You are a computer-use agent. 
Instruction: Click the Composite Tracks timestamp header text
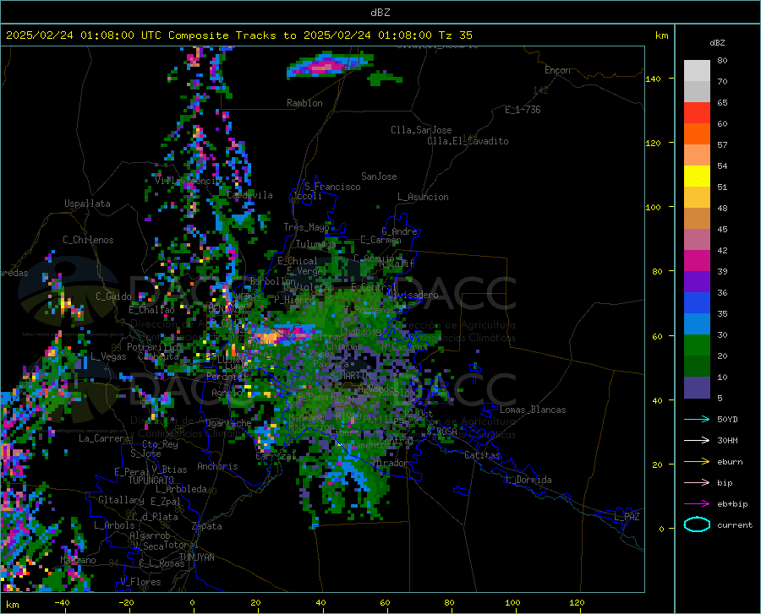238,35
